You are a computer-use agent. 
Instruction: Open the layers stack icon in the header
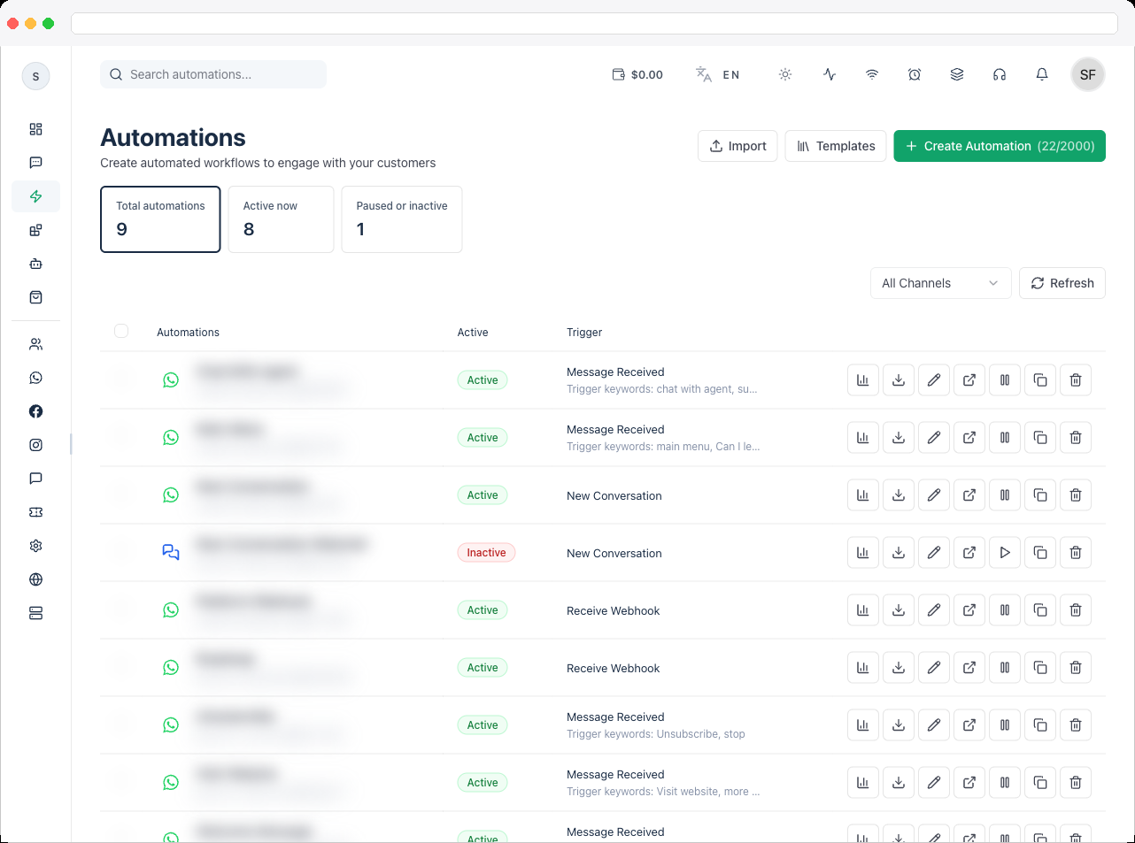(957, 74)
